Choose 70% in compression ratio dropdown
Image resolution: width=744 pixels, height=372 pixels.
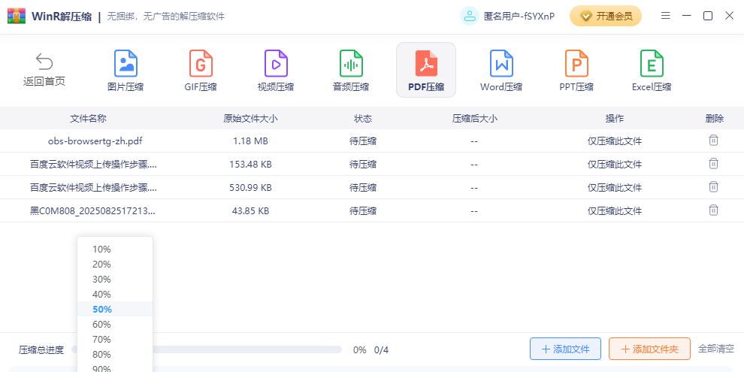click(115, 339)
